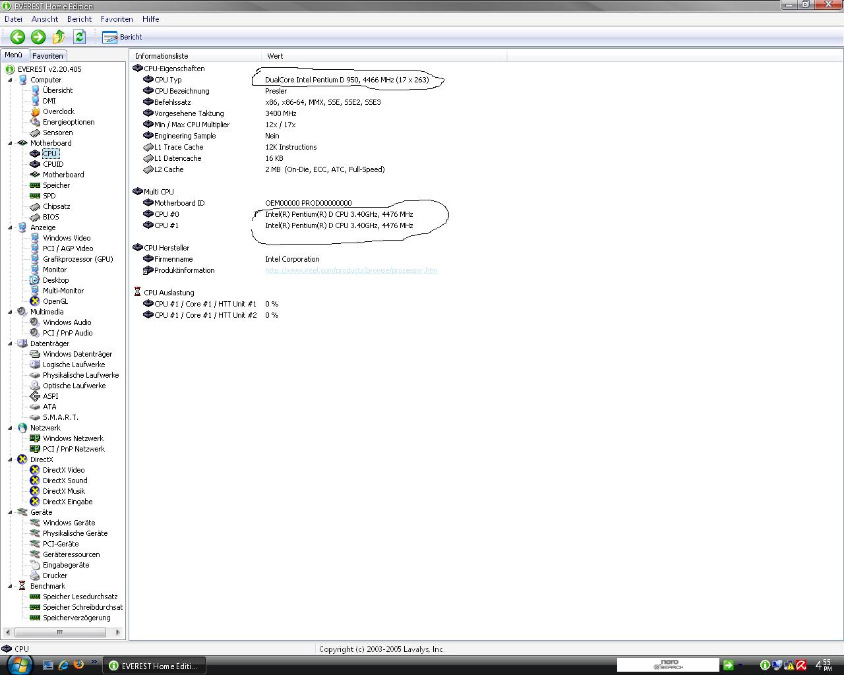Select the EVEREST v2.20.405 root node
The width and height of the screenshot is (844, 675).
44,69
